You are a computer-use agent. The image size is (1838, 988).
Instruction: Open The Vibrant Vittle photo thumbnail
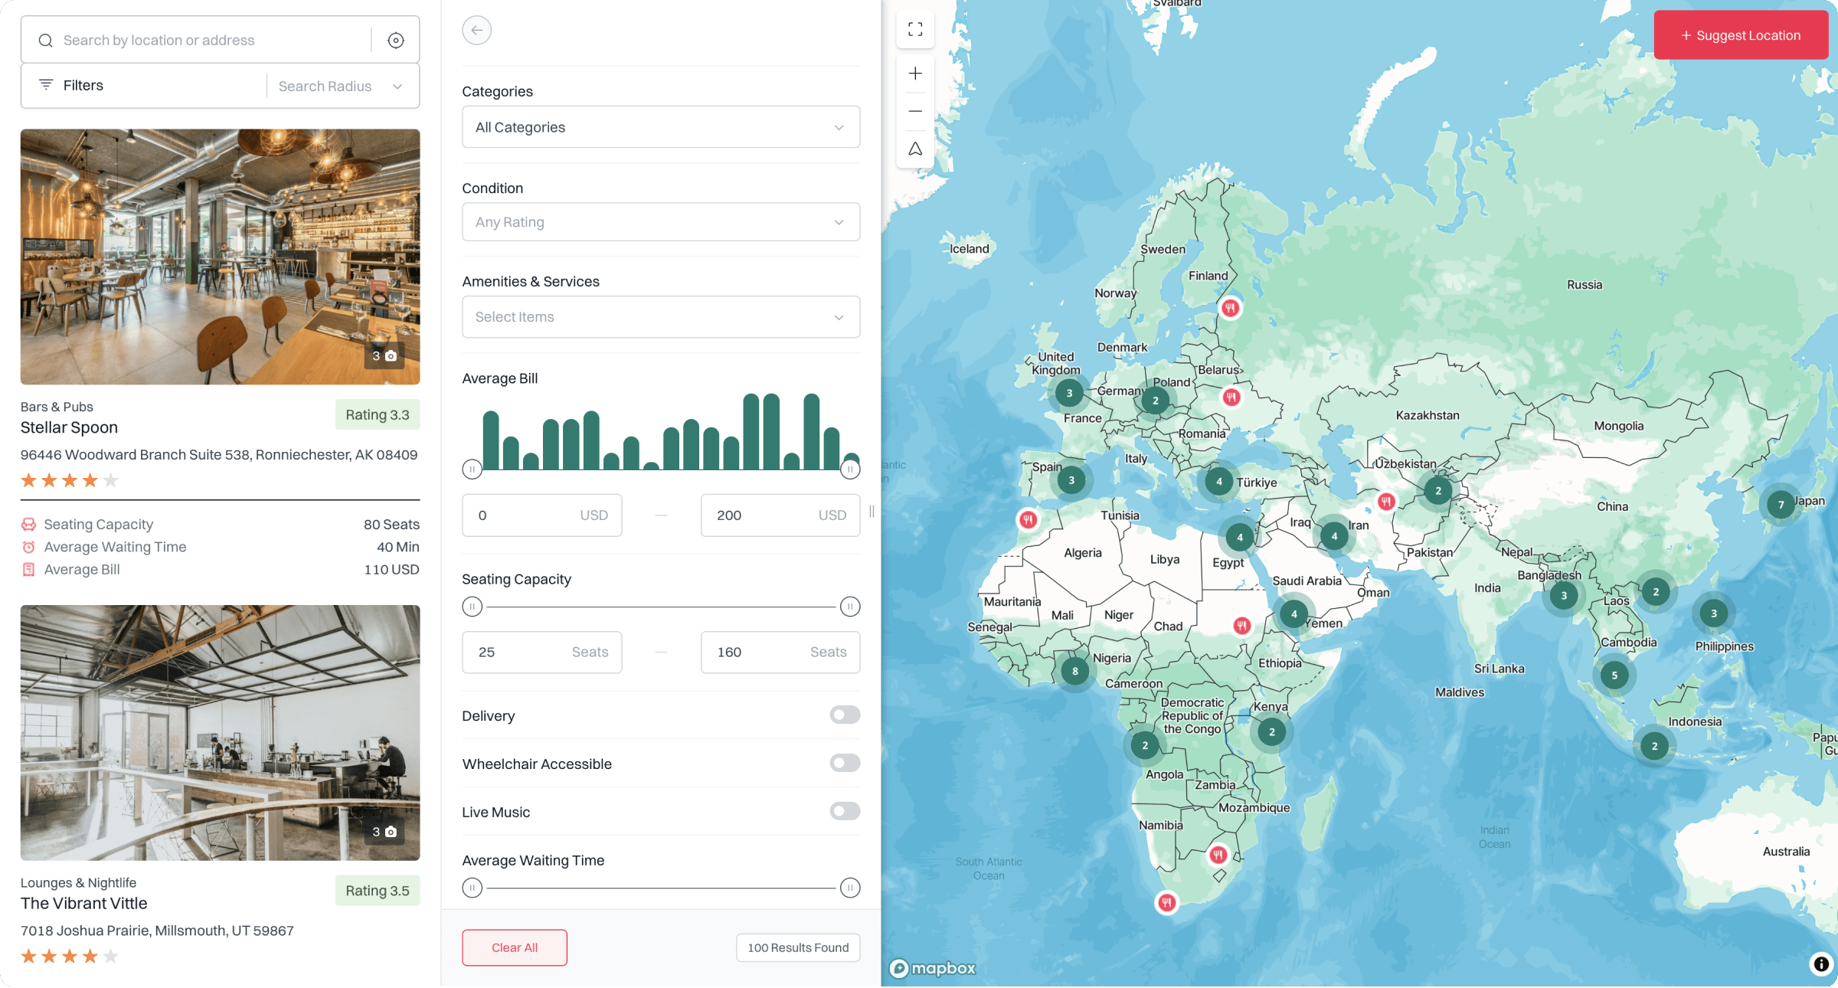coord(220,733)
